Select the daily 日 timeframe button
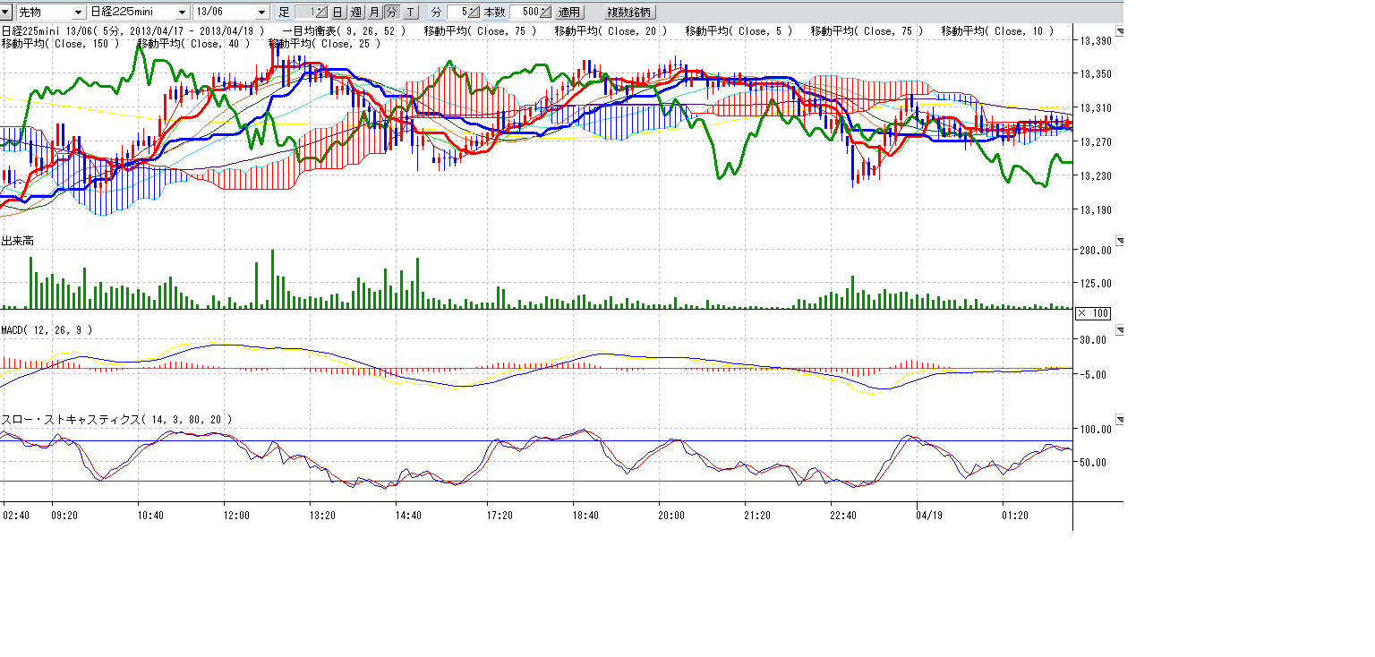The image size is (1375, 657). (x=337, y=13)
